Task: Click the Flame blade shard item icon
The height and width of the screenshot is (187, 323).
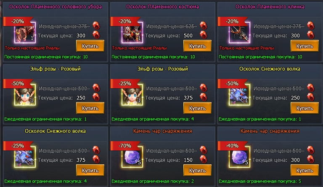Action: (x=239, y=32)
